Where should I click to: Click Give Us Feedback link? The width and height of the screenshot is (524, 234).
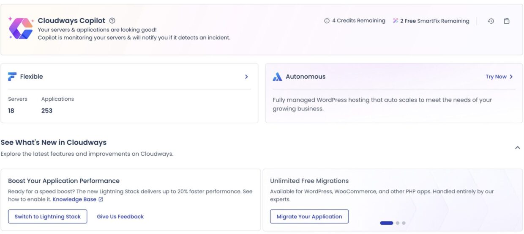point(120,216)
